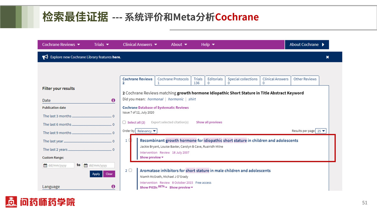
Task: Click the end date calendar icon
Action: pos(85,165)
